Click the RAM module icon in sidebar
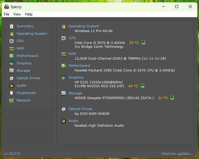 [x=12, y=48]
